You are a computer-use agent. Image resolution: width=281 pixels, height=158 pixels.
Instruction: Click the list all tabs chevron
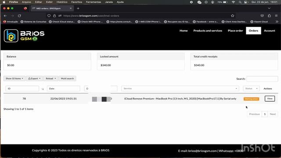269,8
